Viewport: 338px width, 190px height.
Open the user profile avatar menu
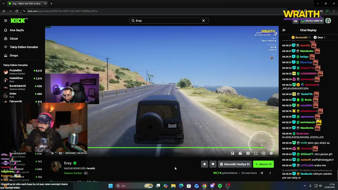coord(328,21)
